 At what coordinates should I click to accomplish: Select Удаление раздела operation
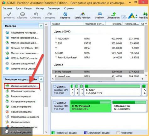click(19, 112)
